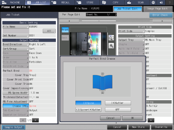Open the Bind Direction setting

pyautogui.click(x=15, y=44)
